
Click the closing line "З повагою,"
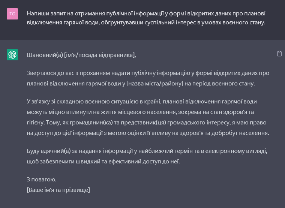click(x=42, y=180)
